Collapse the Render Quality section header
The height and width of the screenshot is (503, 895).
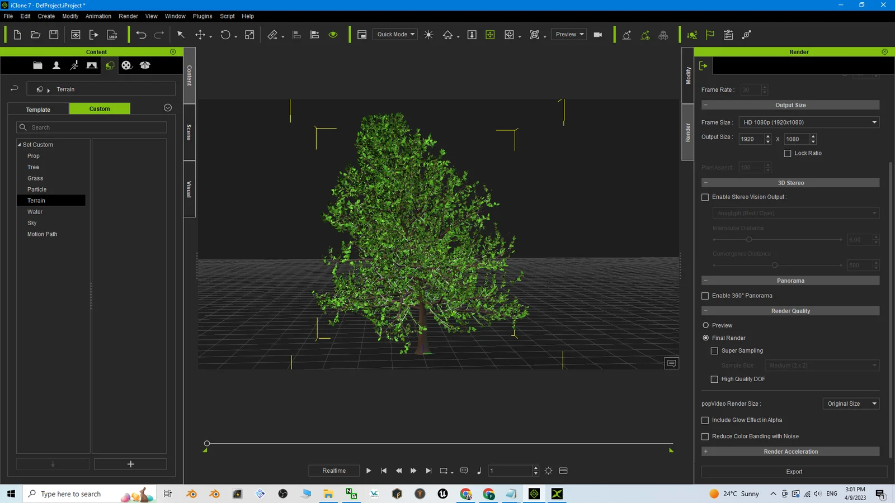coord(706,311)
